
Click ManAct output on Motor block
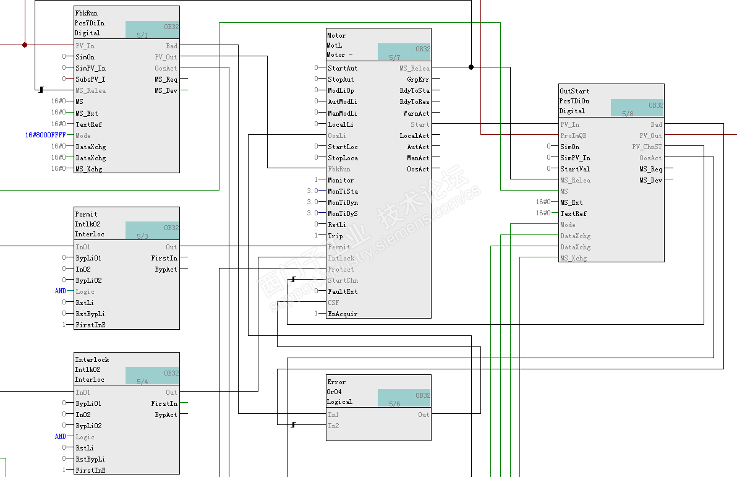[419, 158]
